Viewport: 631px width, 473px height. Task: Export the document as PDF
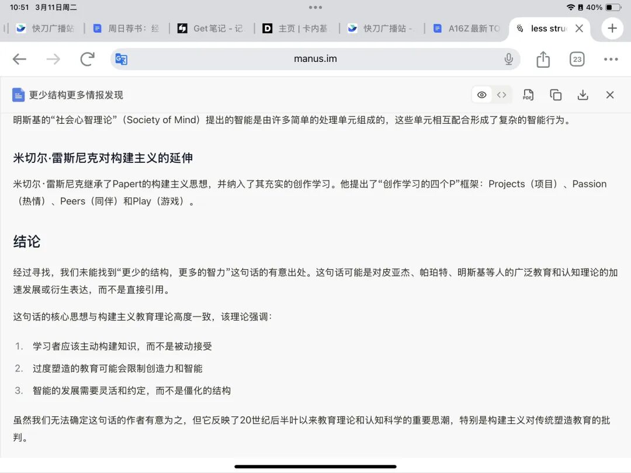[528, 95]
